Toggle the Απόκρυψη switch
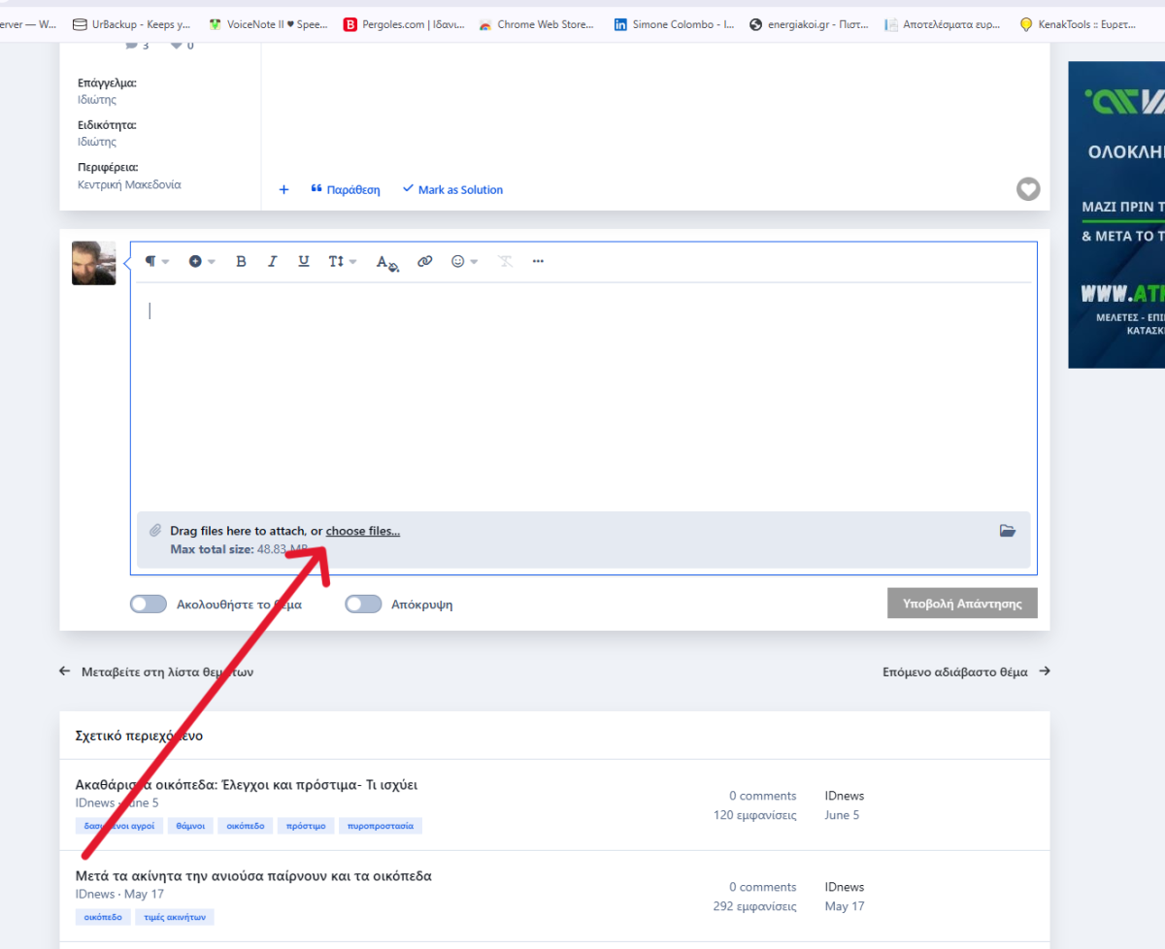The image size is (1165, 949). [363, 605]
